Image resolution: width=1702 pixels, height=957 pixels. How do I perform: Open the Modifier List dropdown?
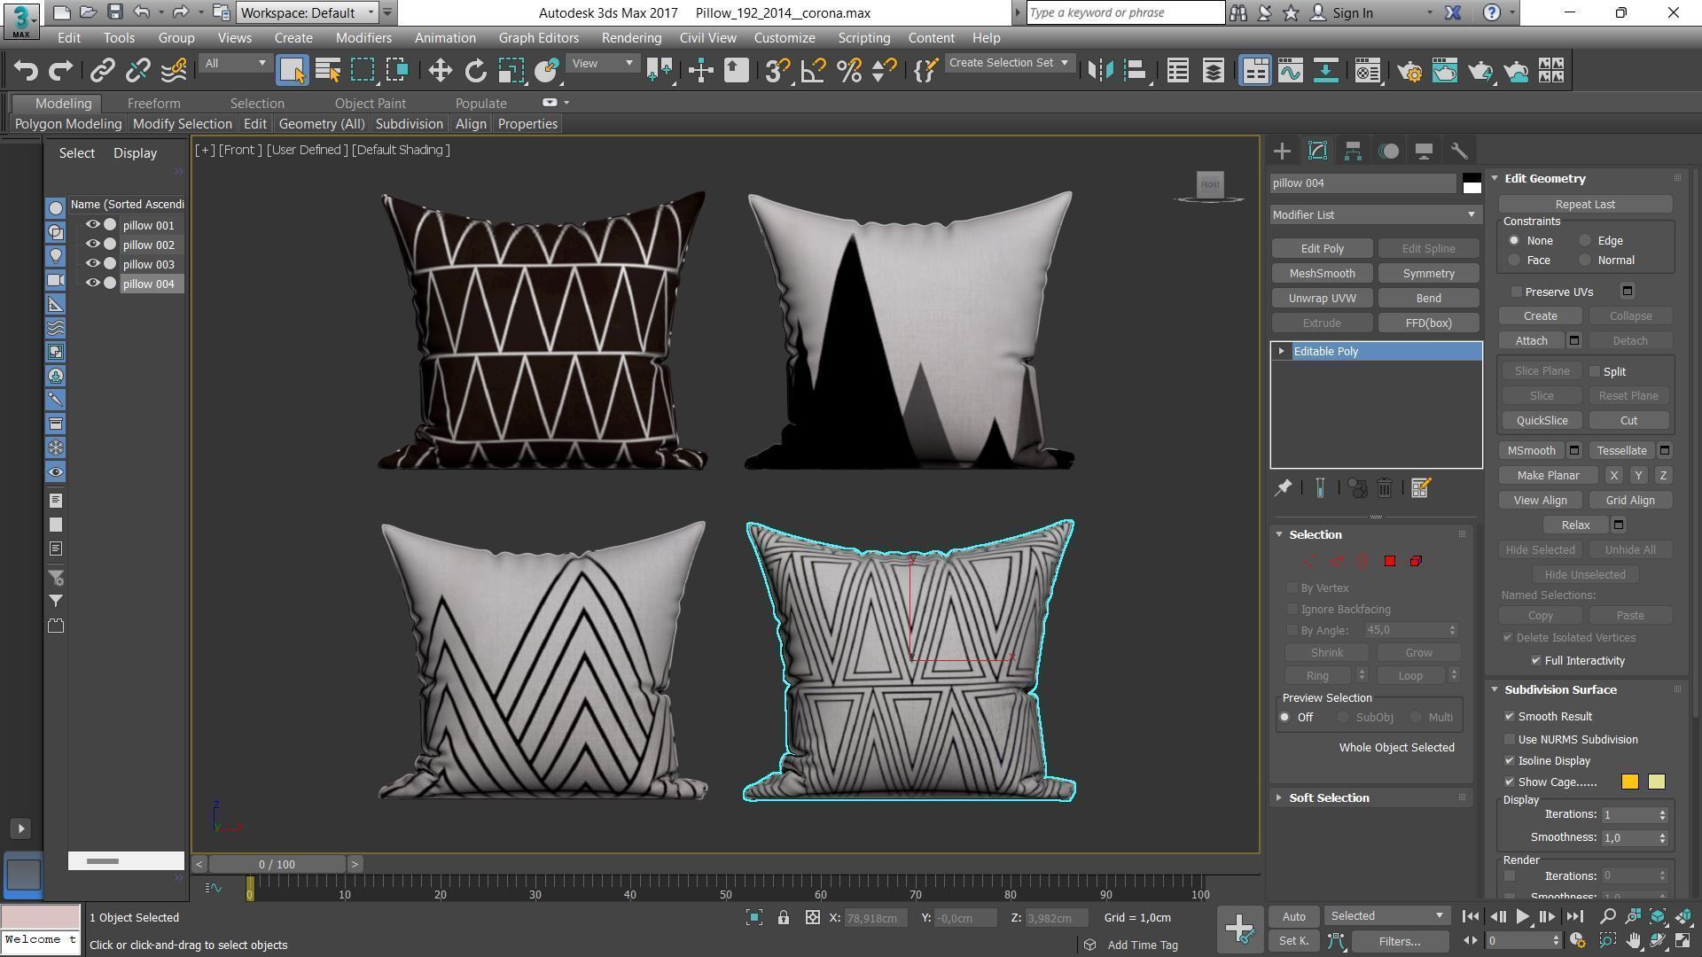(1375, 214)
